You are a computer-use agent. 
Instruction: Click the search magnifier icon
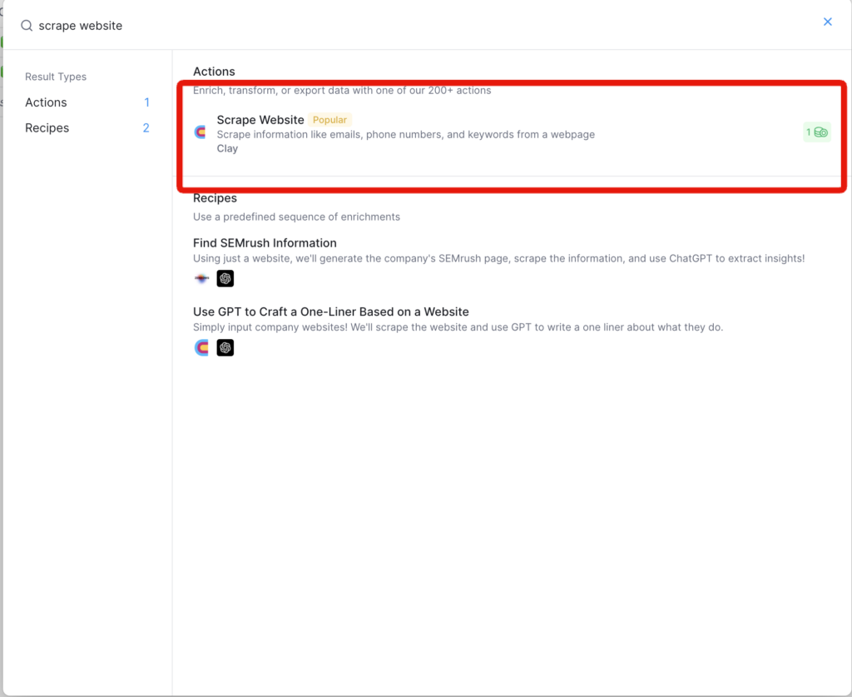(27, 26)
